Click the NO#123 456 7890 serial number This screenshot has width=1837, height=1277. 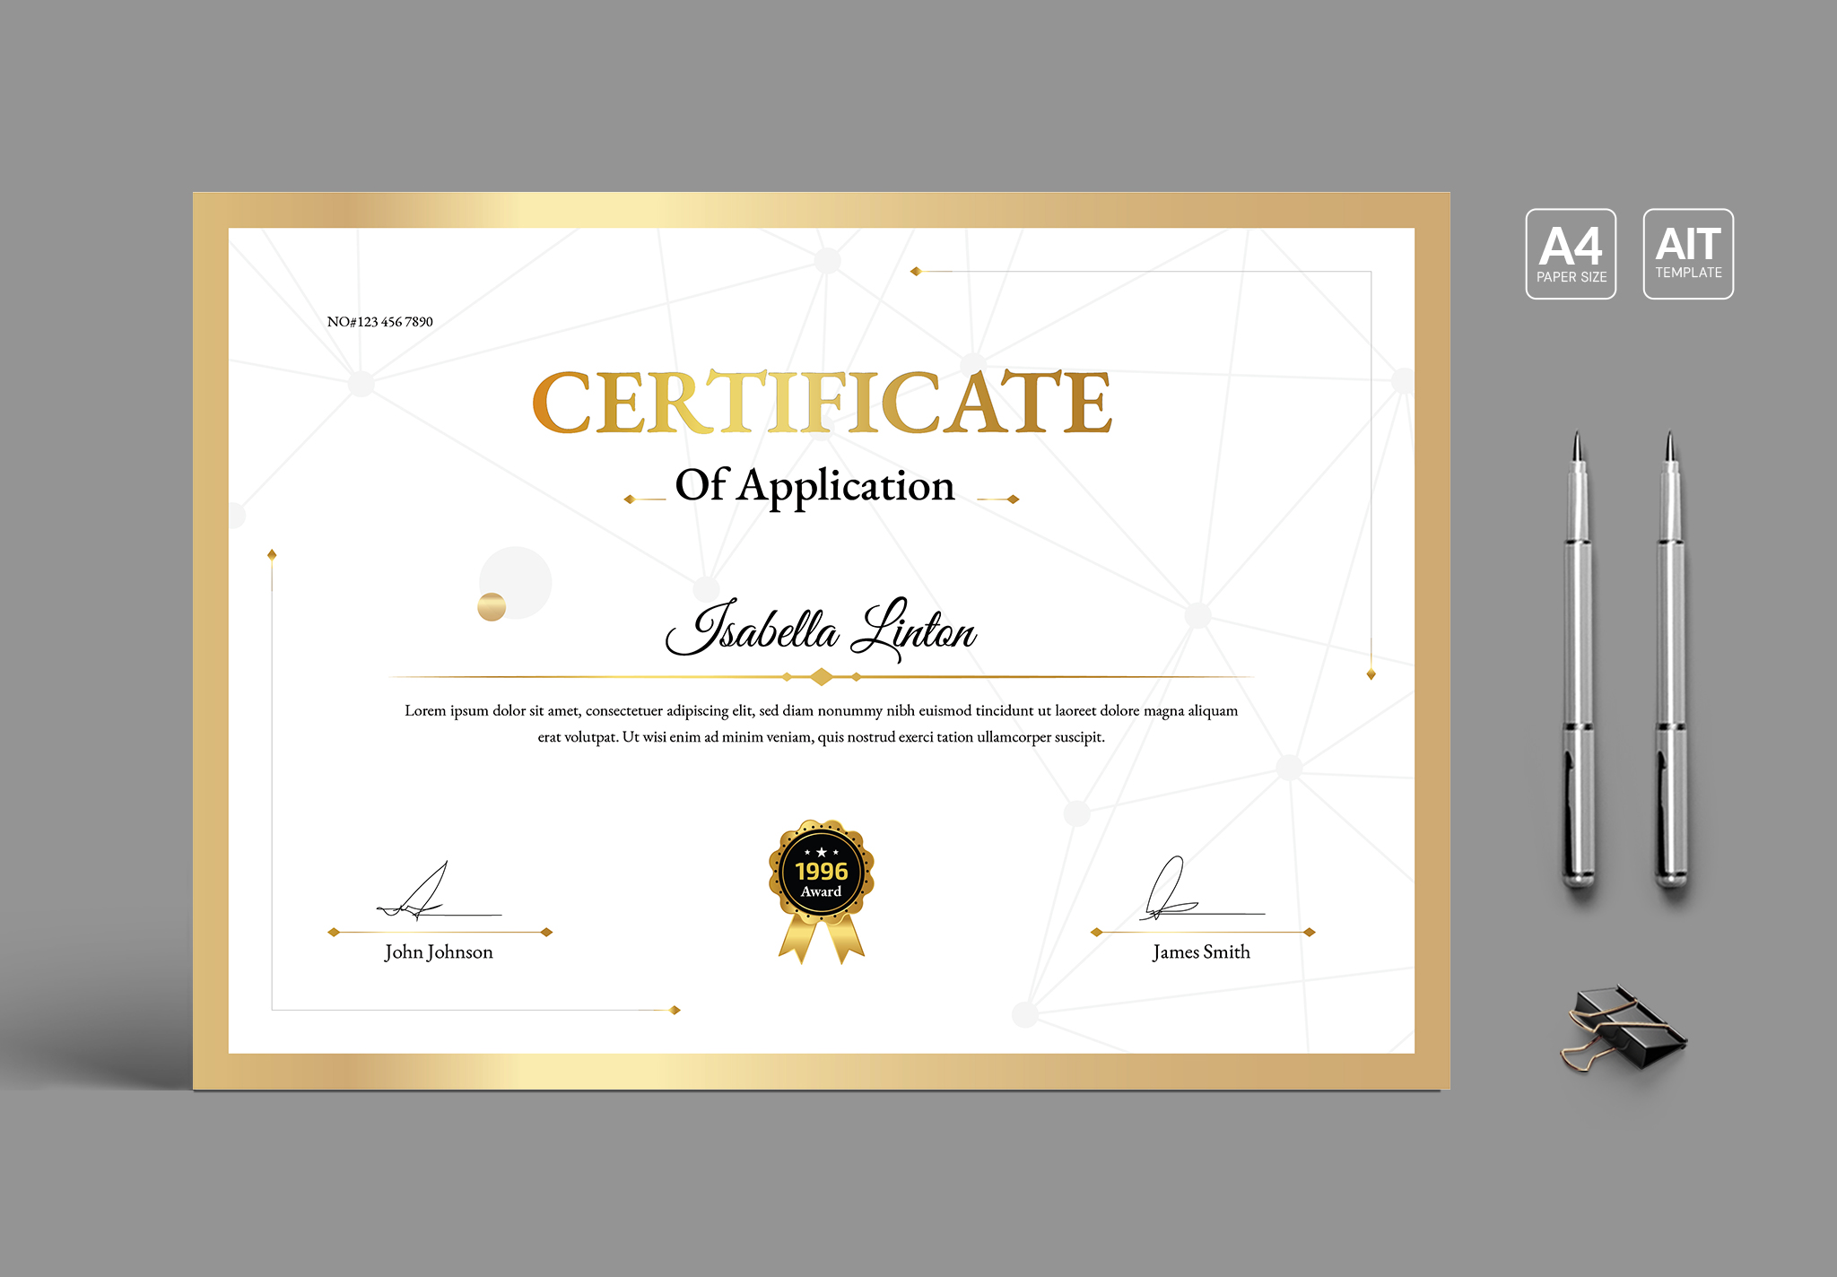click(379, 322)
